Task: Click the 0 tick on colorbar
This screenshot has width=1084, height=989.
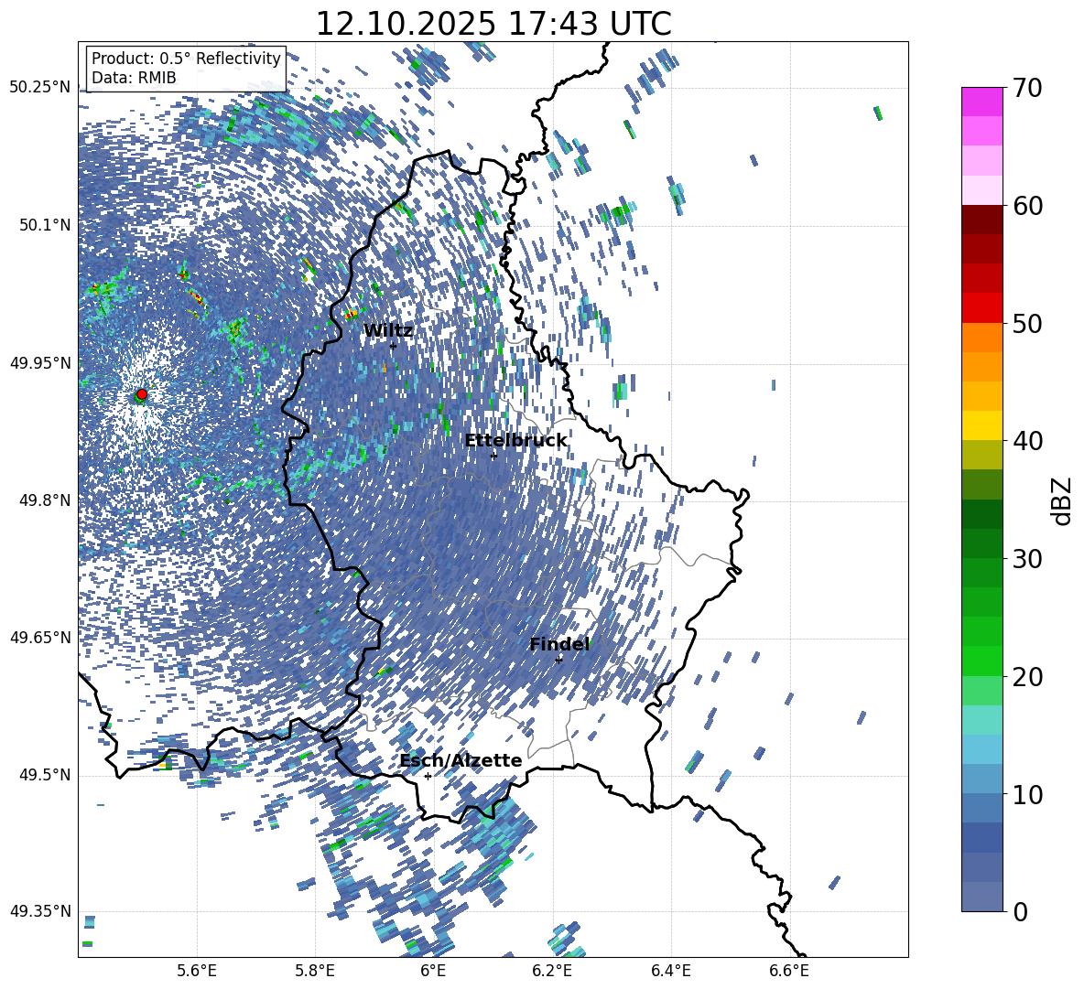Action: click(x=1020, y=912)
